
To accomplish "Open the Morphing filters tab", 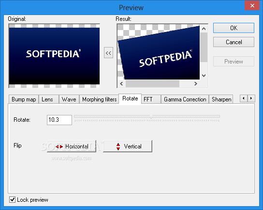I will pos(99,99).
